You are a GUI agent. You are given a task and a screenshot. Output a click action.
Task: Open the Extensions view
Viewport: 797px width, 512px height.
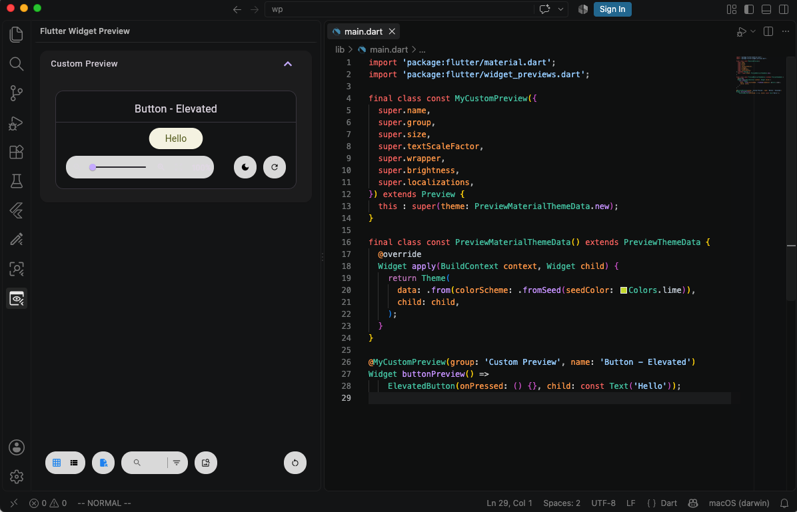(x=16, y=152)
